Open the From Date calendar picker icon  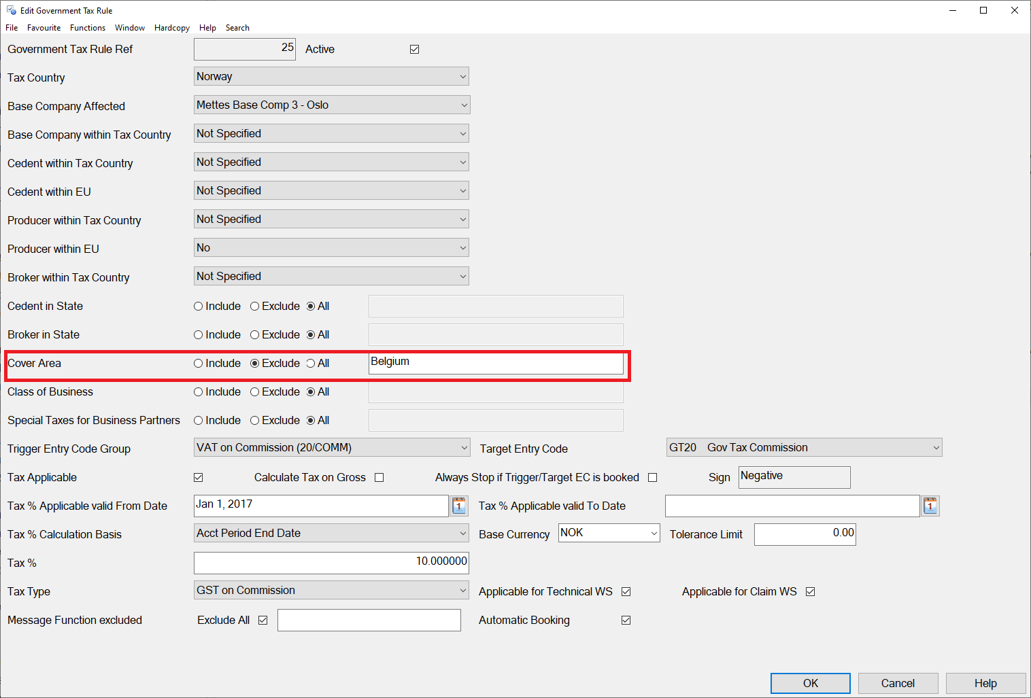460,506
